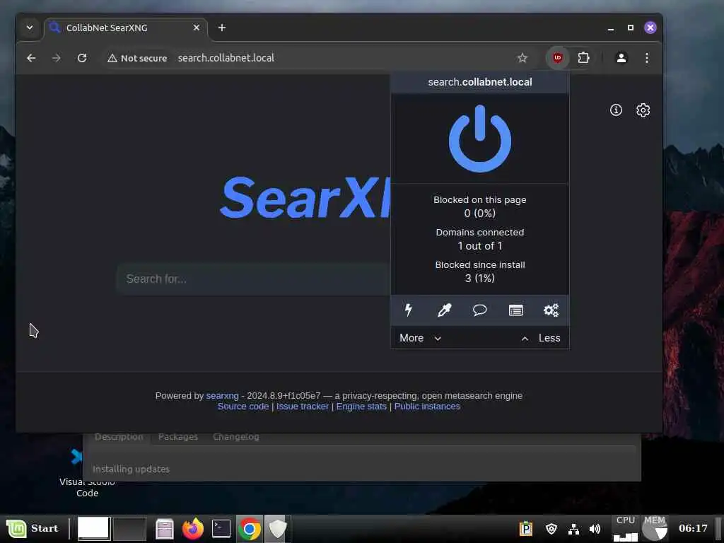Open the Public instances link
Screen dimensions: 724x543
tap(427, 407)
